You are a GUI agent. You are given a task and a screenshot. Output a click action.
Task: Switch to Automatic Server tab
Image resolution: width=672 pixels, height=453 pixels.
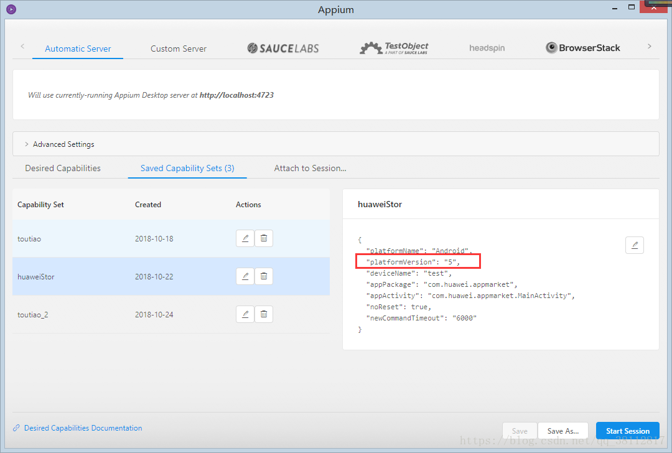pyautogui.click(x=78, y=49)
